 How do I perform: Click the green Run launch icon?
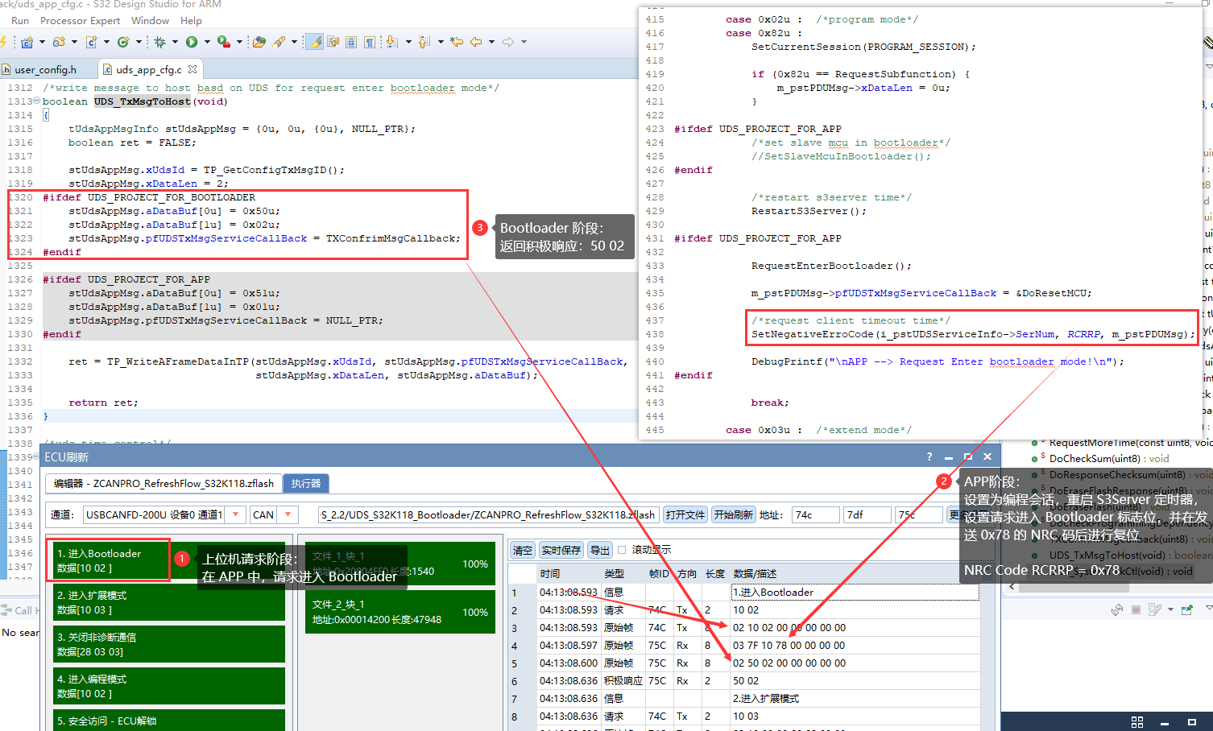click(192, 42)
